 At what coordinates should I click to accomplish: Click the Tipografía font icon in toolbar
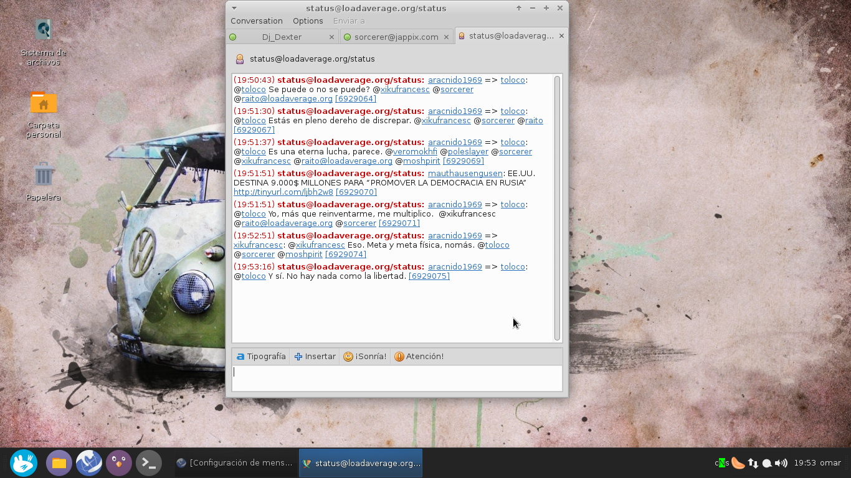pos(240,357)
